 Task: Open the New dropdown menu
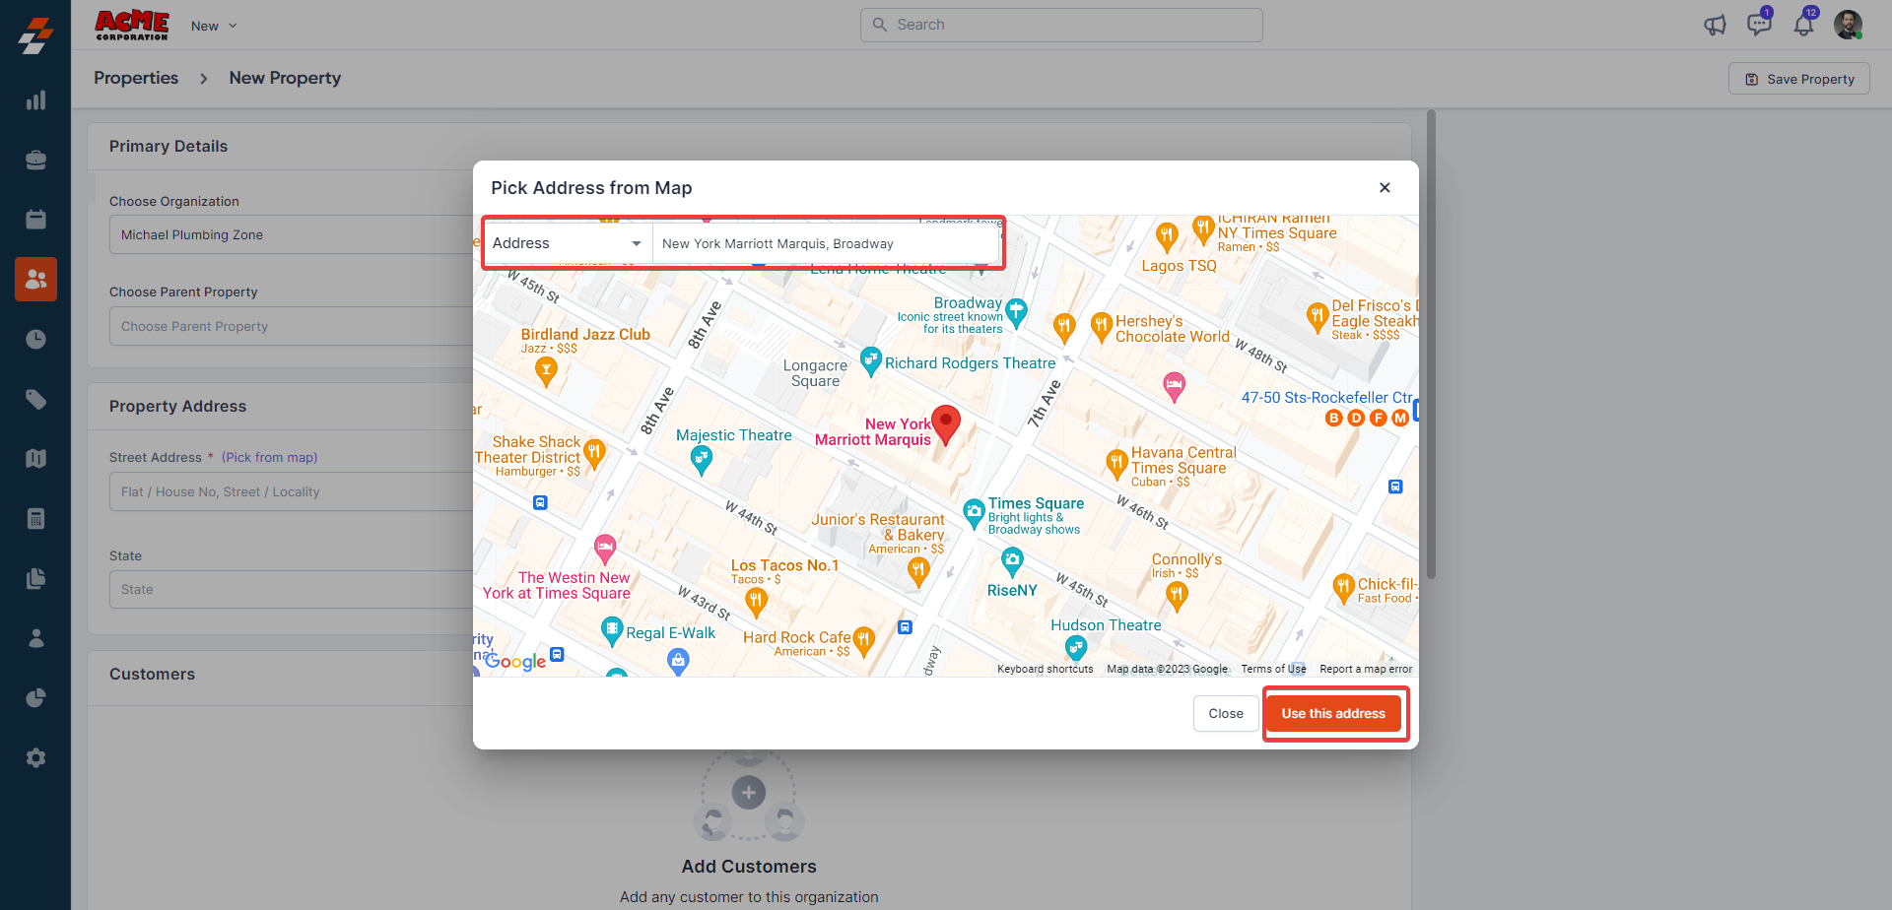(214, 26)
